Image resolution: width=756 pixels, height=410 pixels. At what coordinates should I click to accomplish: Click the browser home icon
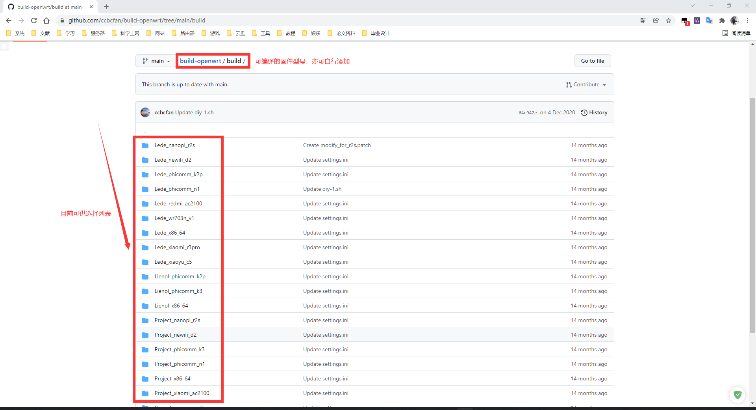click(46, 20)
